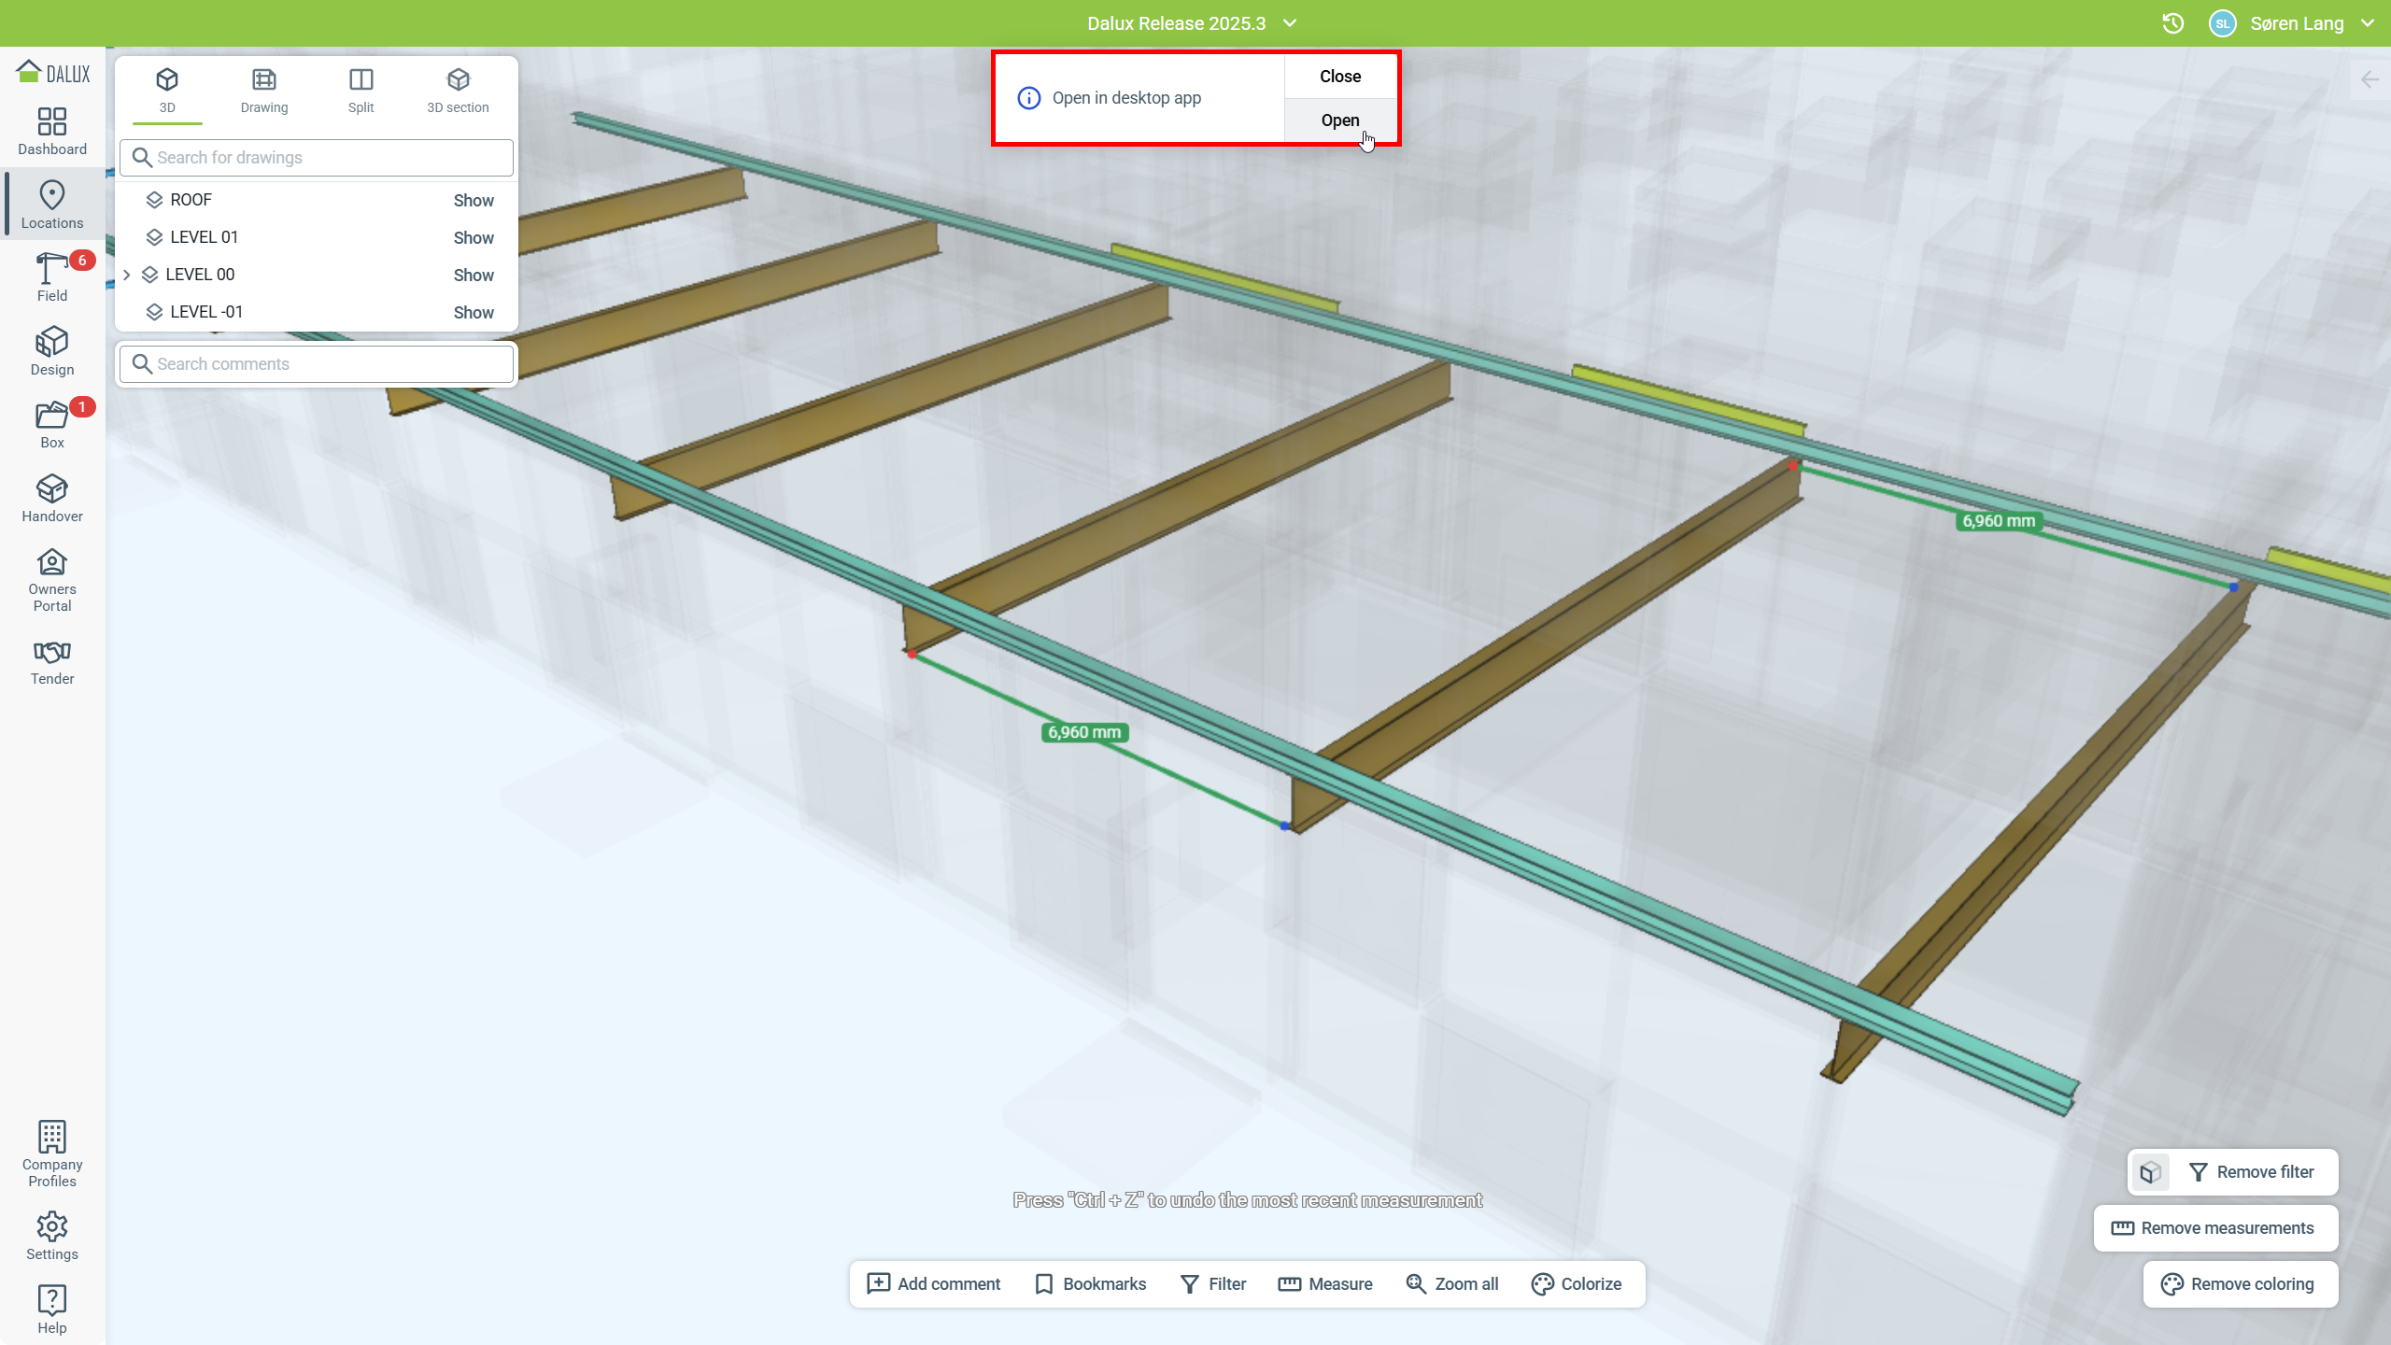
Task: Show the LEVEL -01 drawing
Action: (473, 312)
